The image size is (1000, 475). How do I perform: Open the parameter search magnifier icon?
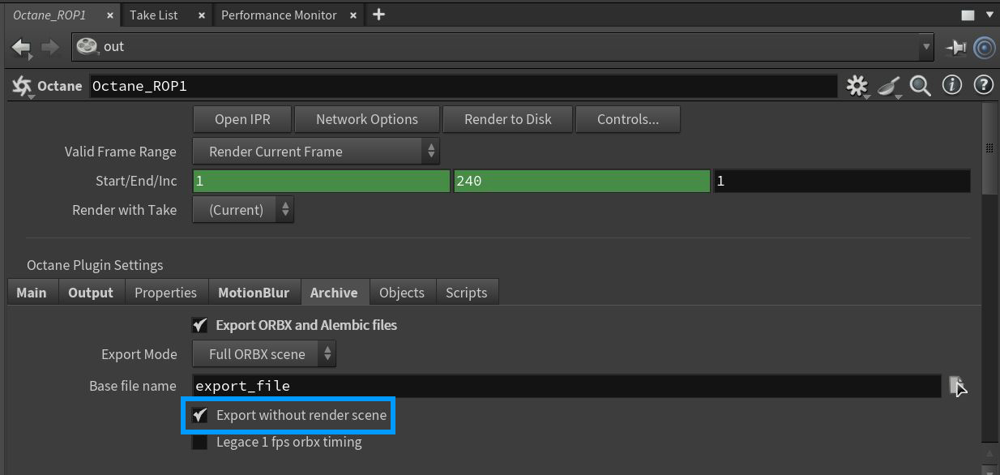click(x=920, y=85)
